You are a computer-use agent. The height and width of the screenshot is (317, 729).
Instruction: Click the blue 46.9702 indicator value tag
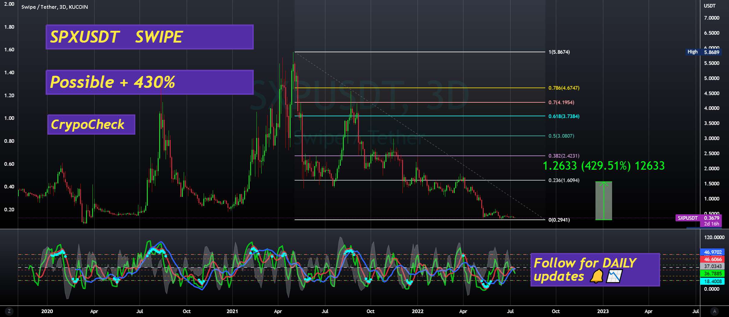click(x=713, y=252)
